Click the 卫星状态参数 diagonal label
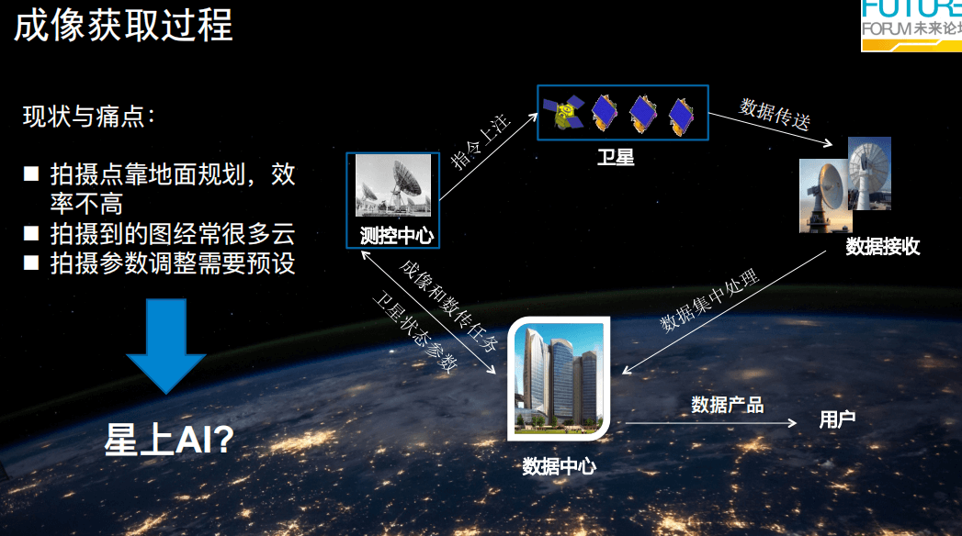Screen dimensions: 962x536 (415, 332)
